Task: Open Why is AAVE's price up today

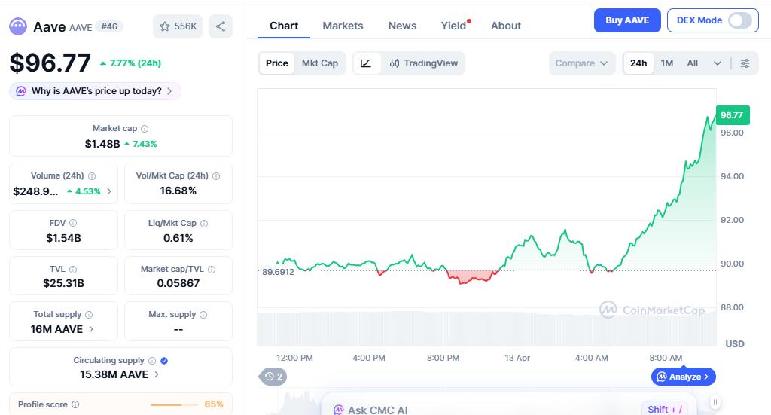Action: pyautogui.click(x=96, y=91)
